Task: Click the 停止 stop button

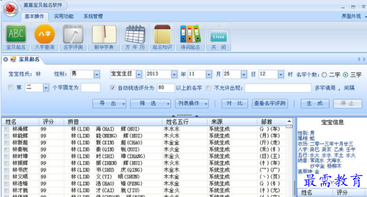Action: coord(348,103)
